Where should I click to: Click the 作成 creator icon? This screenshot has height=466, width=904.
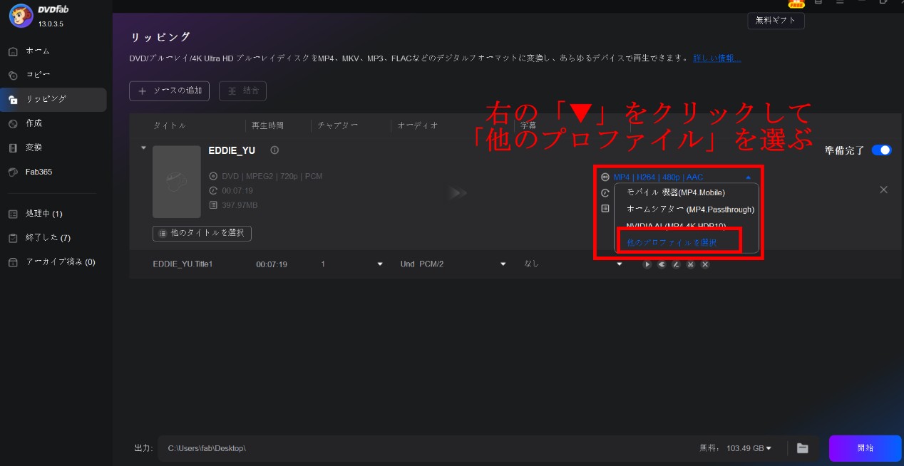13,123
